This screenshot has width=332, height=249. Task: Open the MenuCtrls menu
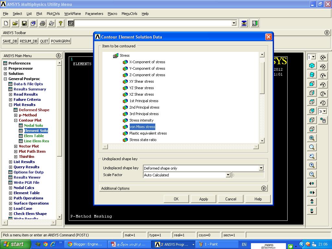pos(129,14)
